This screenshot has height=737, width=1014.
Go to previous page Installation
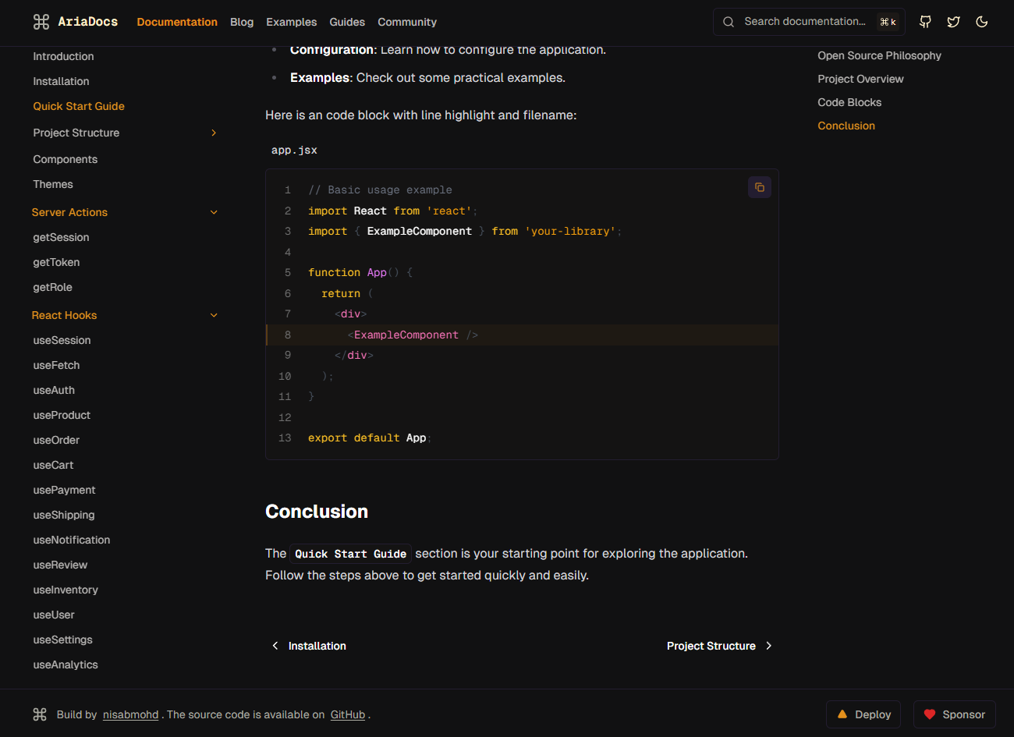pos(309,646)
